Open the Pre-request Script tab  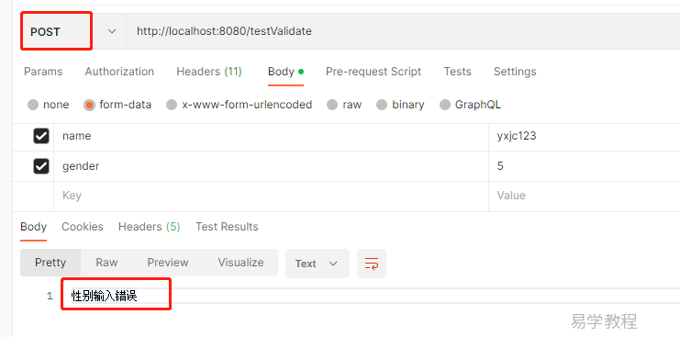coord(373,72)
